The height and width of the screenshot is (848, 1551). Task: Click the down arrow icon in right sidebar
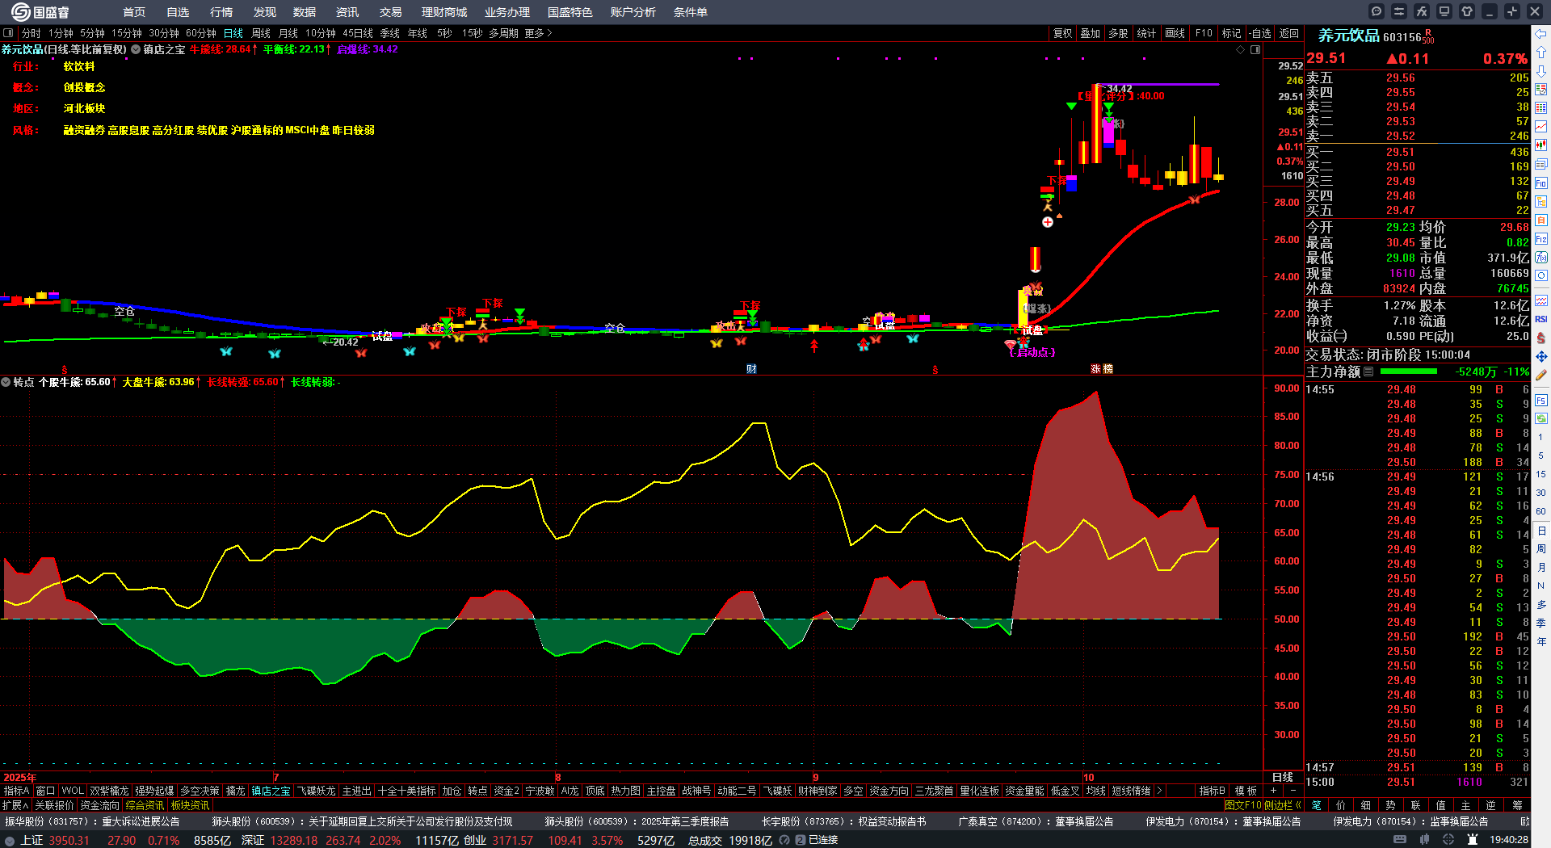click(x=1541, y=71)
